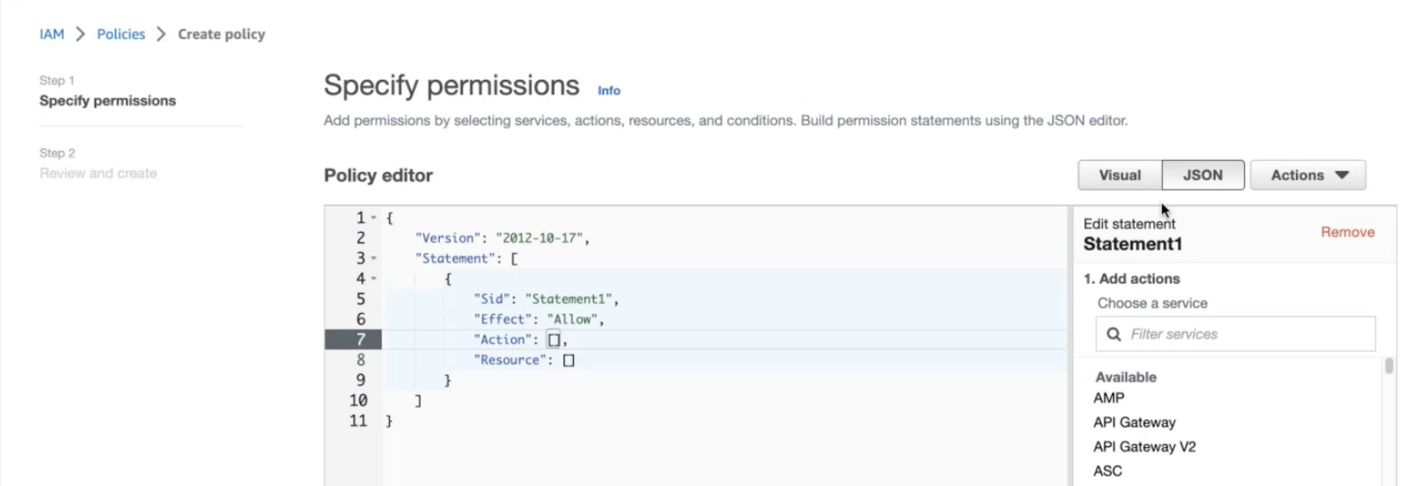Click the search magnifier icon in Filter services

tap(1113, 334)
